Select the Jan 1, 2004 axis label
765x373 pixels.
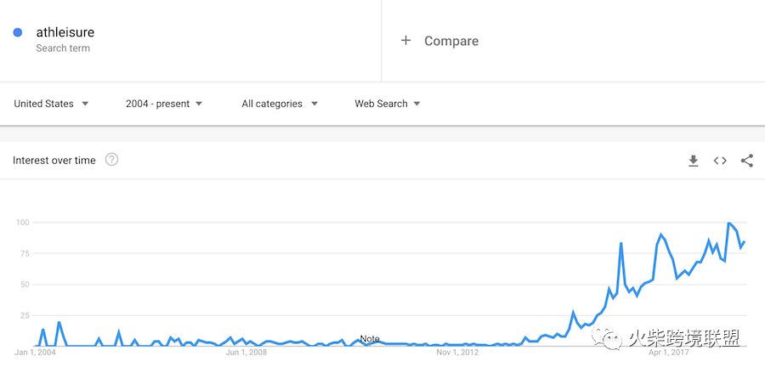point(35,352)
